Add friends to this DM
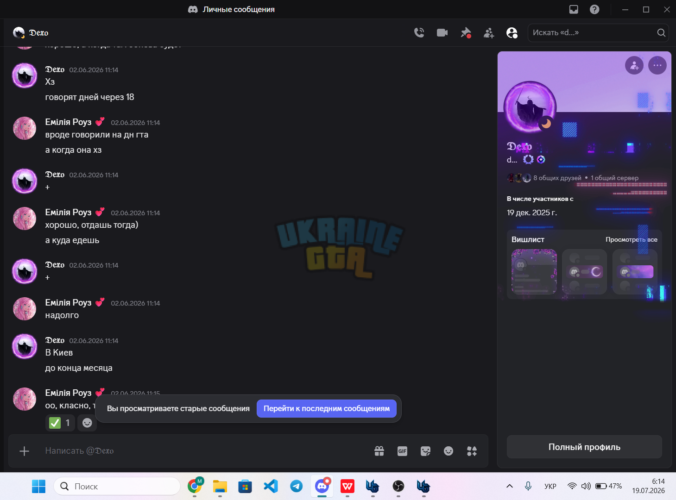The image size is (676, 500). pyautogui.click(x=489, y=32)
